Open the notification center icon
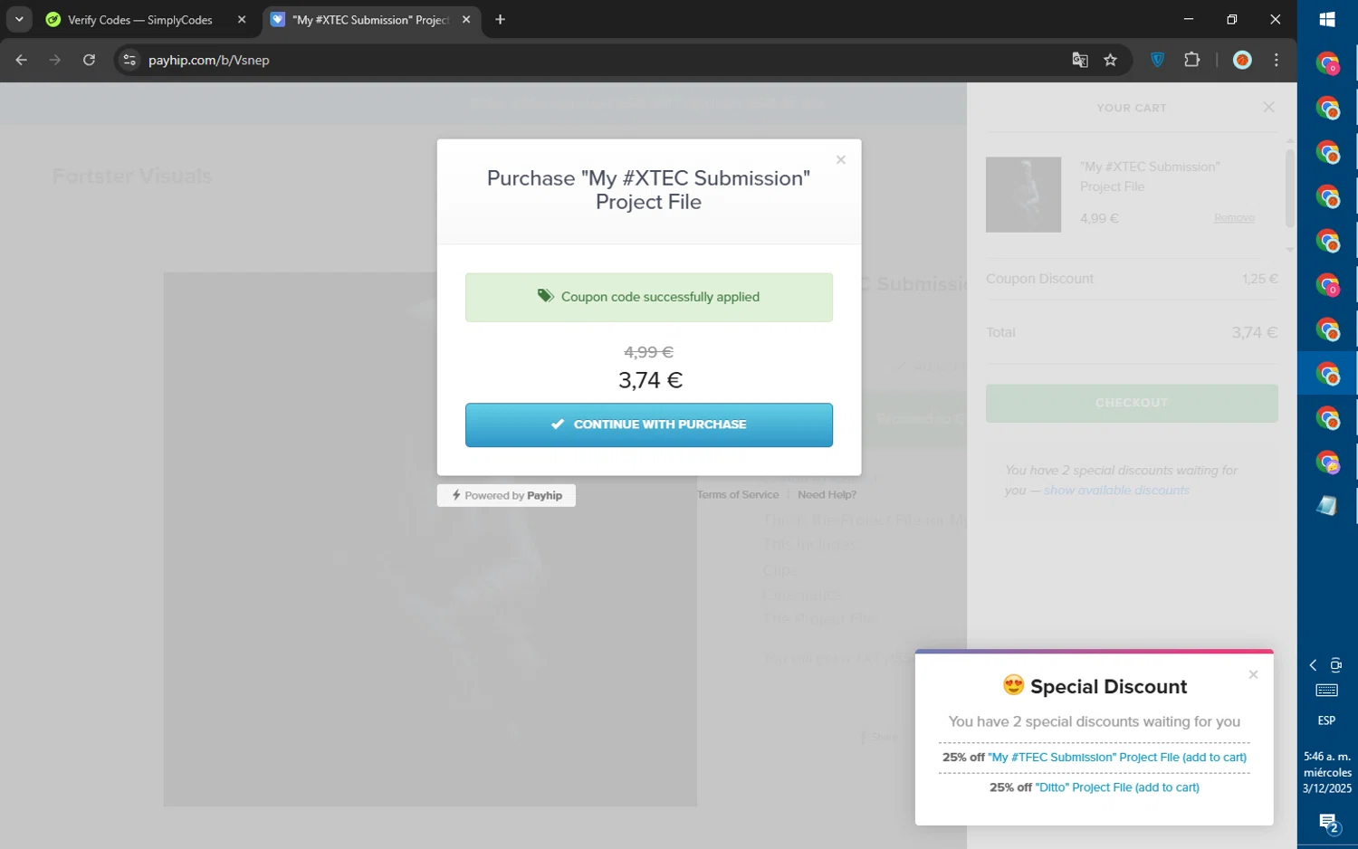 (x=1328, y=824)
